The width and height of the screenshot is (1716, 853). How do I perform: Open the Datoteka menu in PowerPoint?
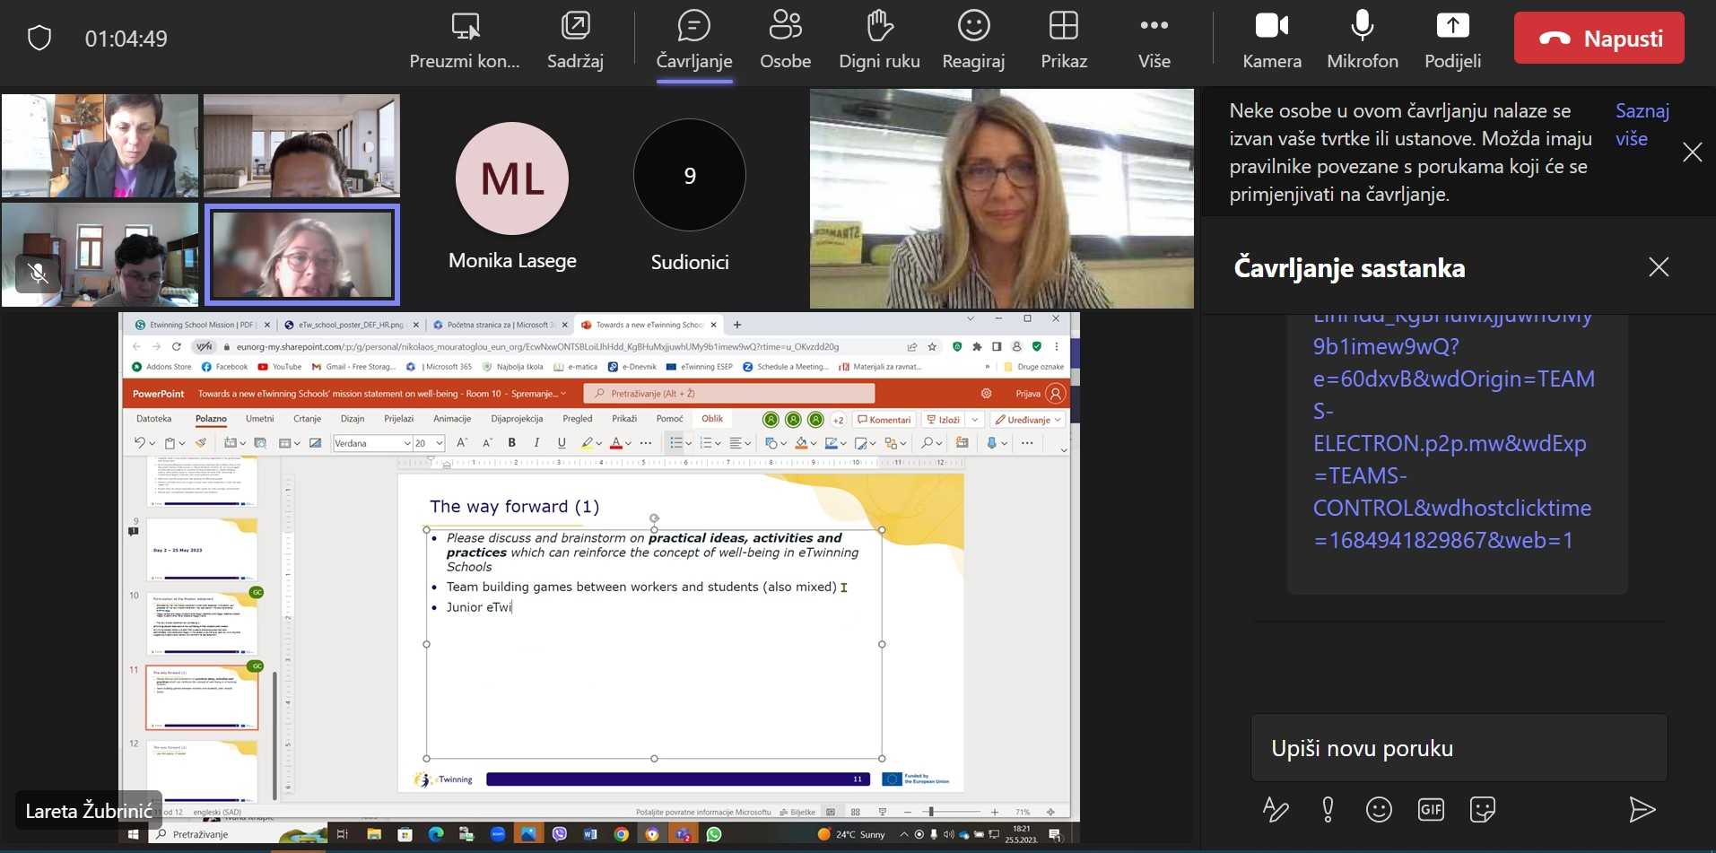point(153,419)
